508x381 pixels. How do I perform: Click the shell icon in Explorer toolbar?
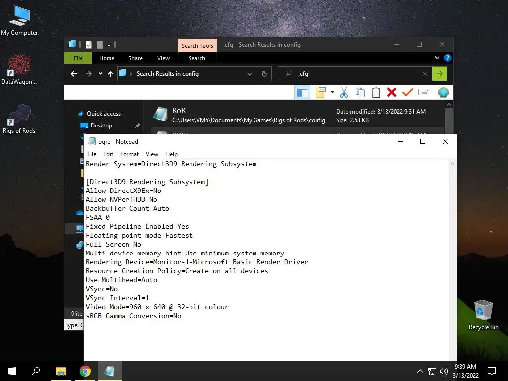[443, 92]
